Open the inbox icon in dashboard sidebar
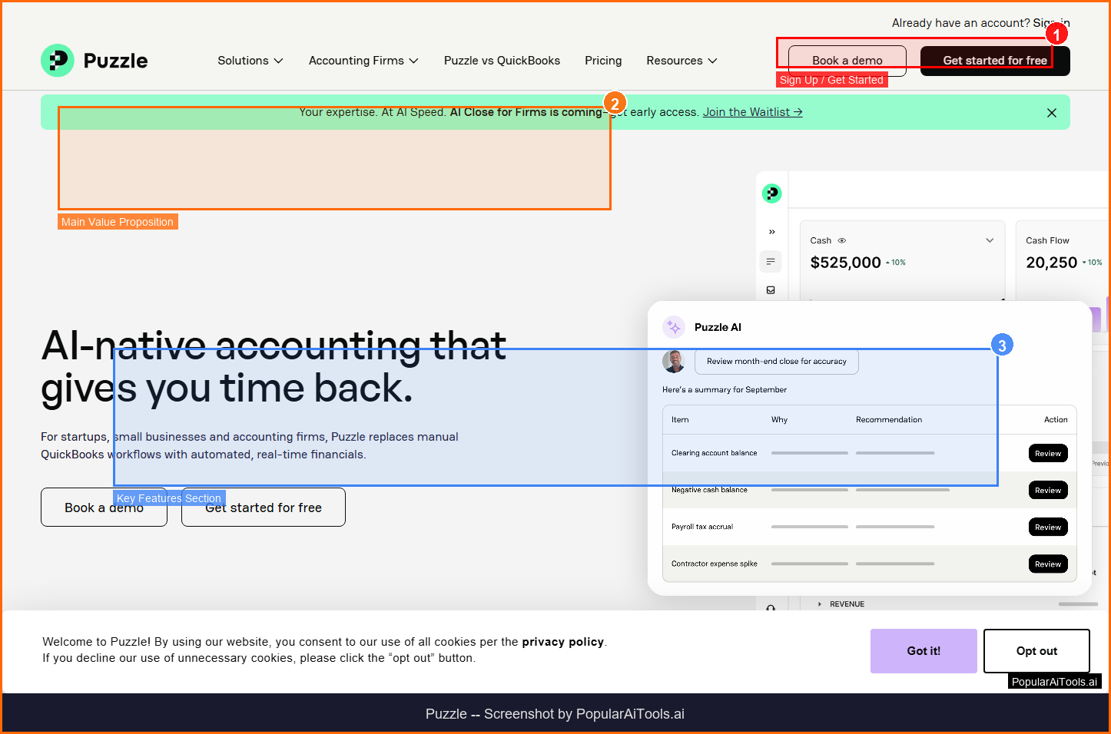1111x734 pixels. point(771,290)
